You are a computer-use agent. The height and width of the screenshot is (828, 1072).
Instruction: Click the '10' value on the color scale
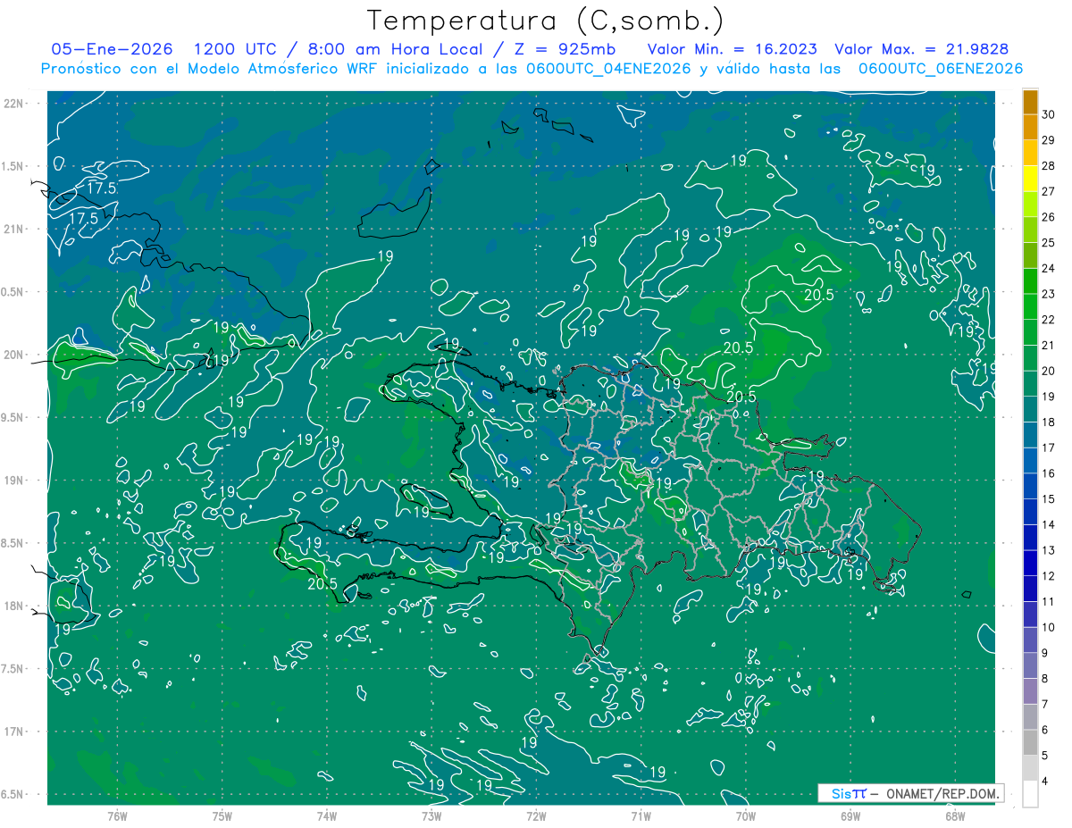[x=1049, y=627]
